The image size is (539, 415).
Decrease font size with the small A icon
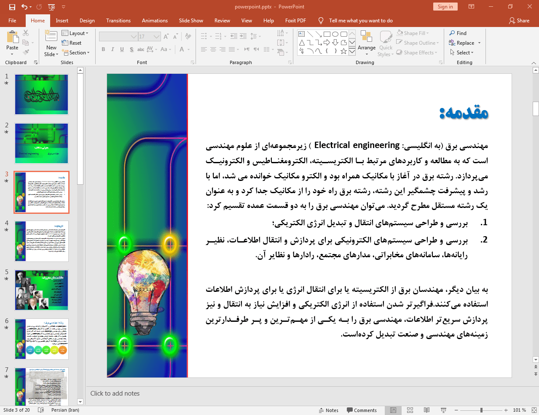tap(175, 37)
